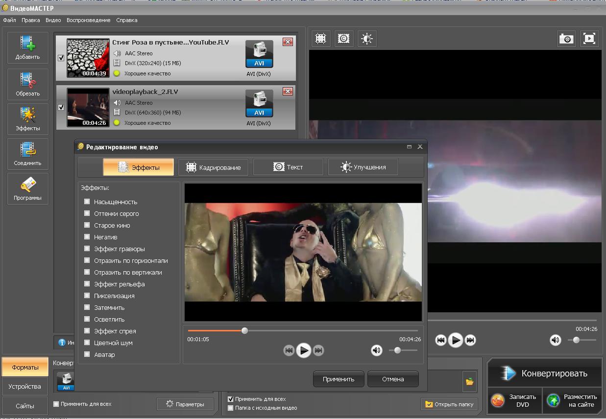Click the Отмена button

[x=393, y=379]
